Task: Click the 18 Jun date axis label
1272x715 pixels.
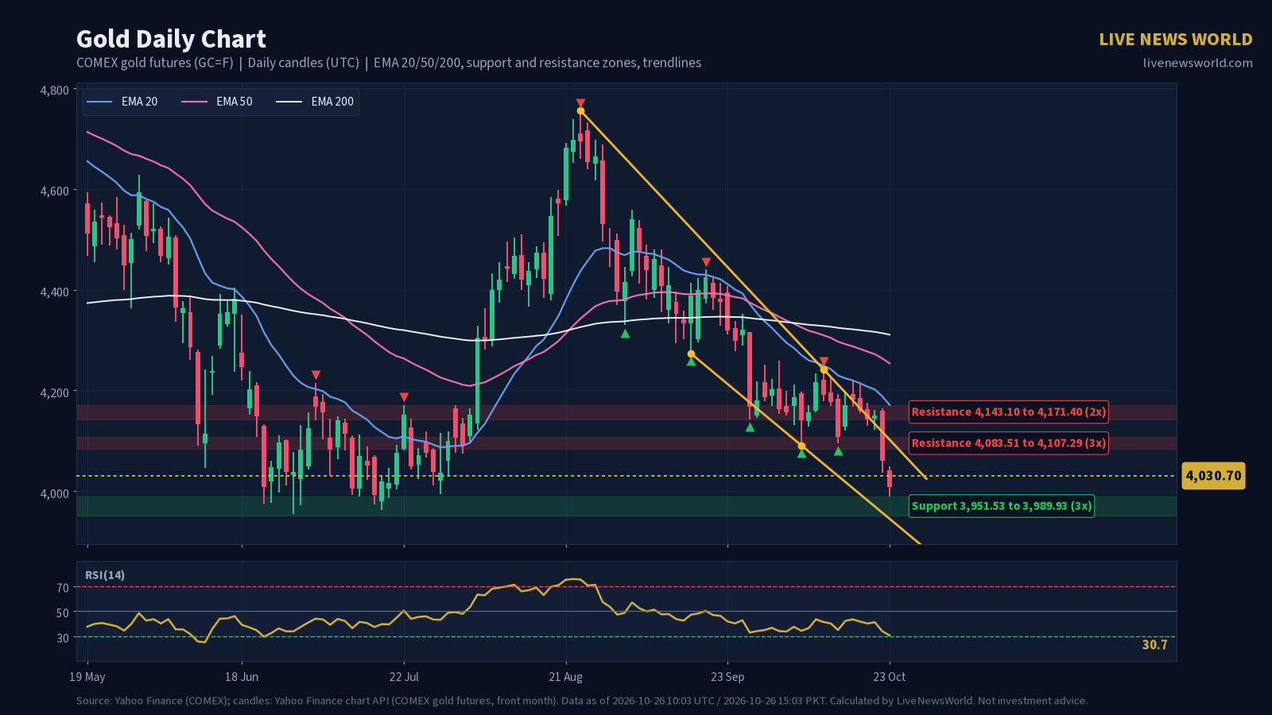Action: [x=242, y=677]
